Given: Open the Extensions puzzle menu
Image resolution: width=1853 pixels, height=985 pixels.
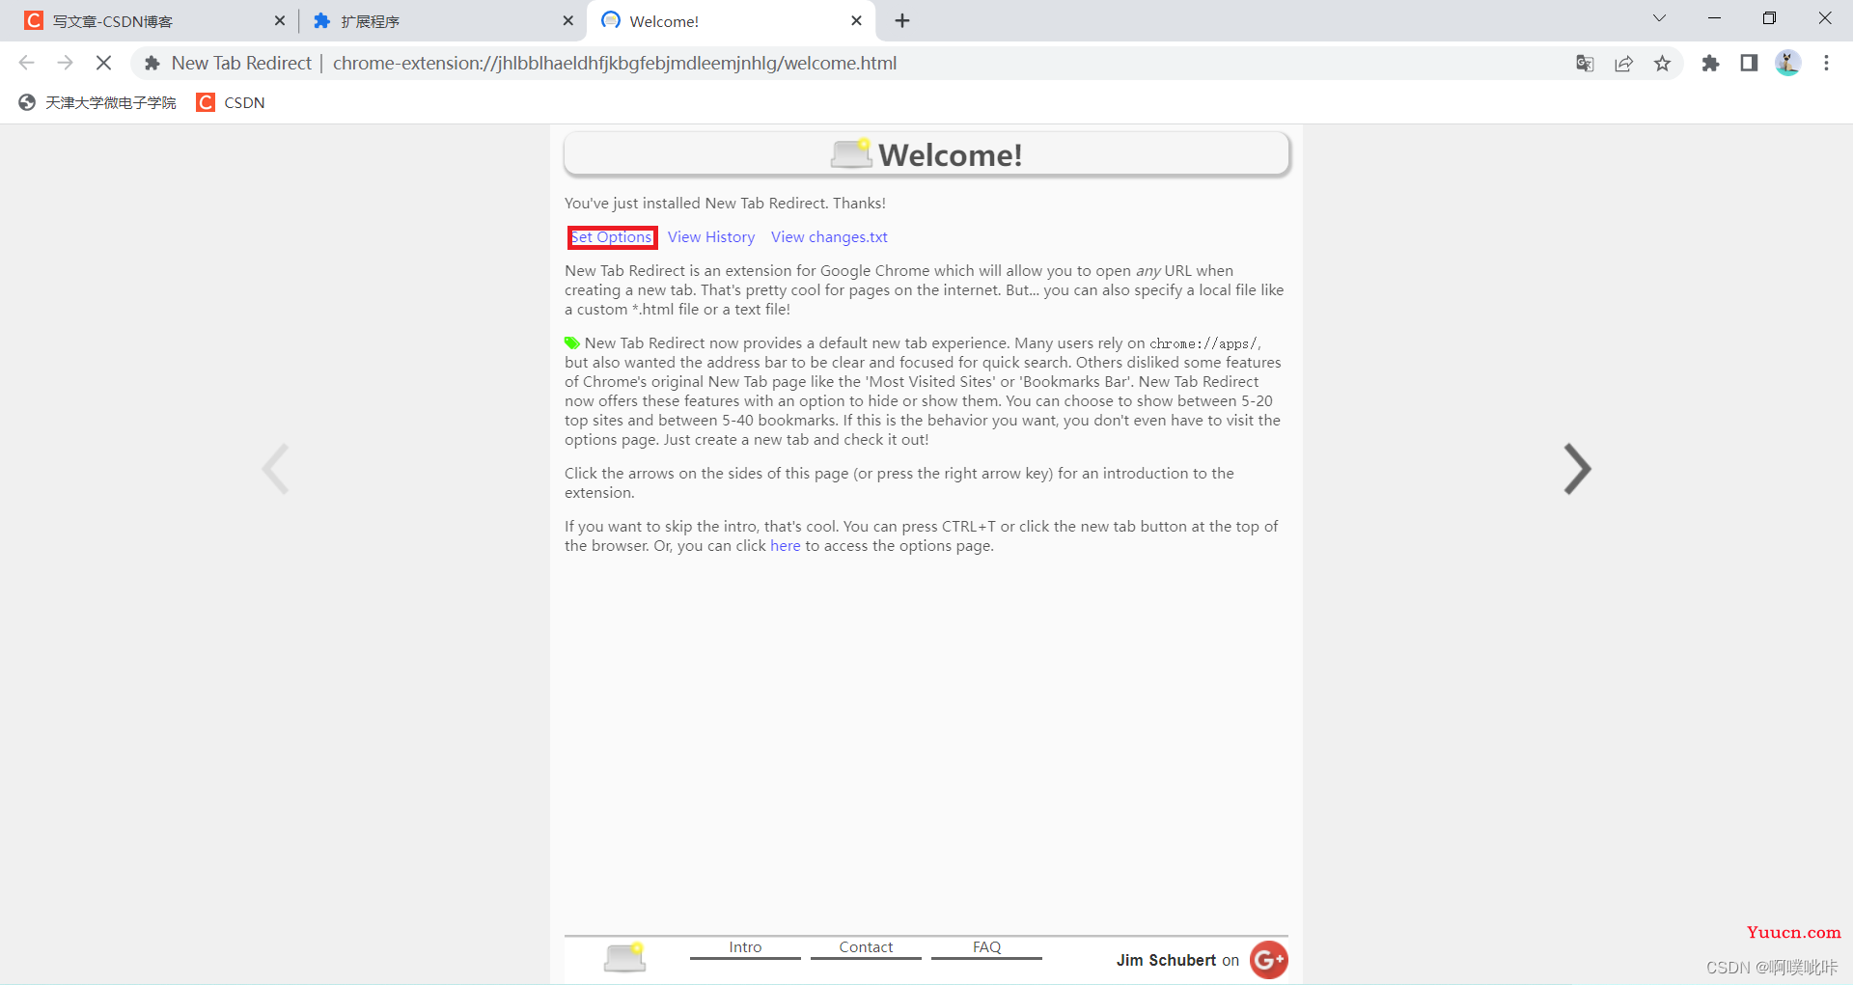Looking at the screenshot, I should 1710,63.
